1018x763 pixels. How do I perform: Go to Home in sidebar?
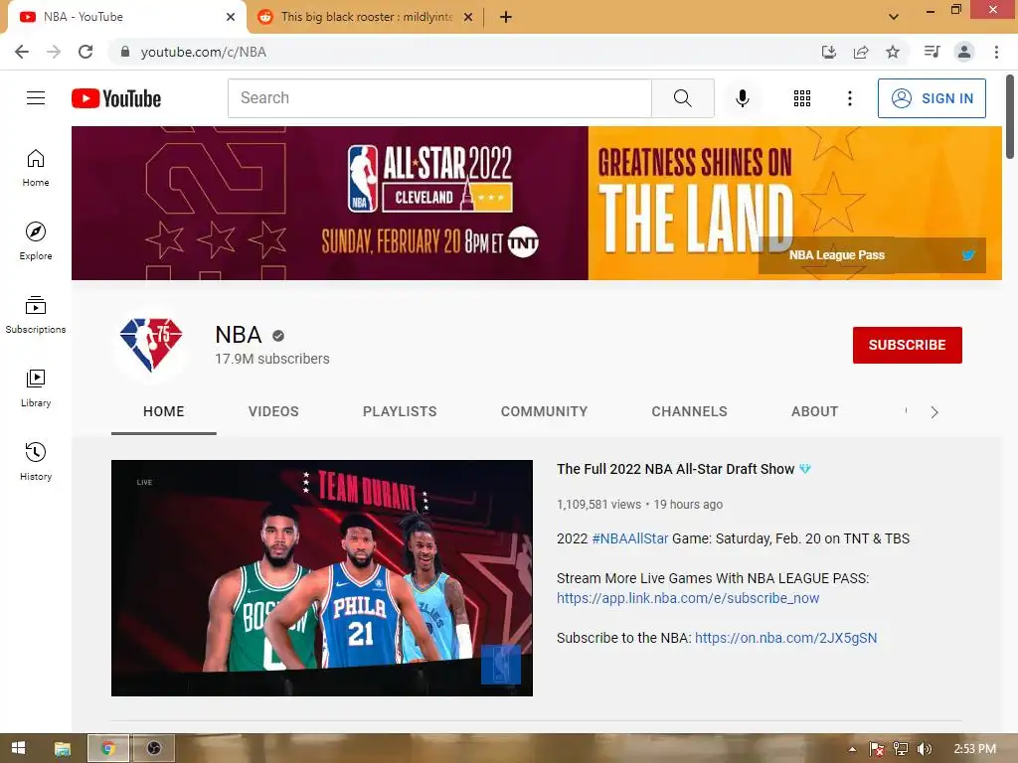[x=36, y=168]
